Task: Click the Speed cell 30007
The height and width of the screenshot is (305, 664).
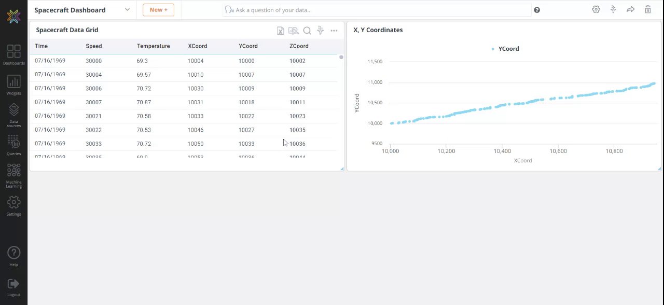Action: [x=94, y=102]
